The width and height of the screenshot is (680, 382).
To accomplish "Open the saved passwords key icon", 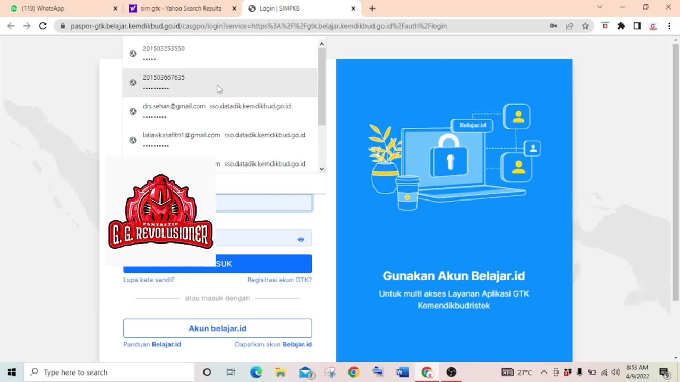I will tap(553, 25).
